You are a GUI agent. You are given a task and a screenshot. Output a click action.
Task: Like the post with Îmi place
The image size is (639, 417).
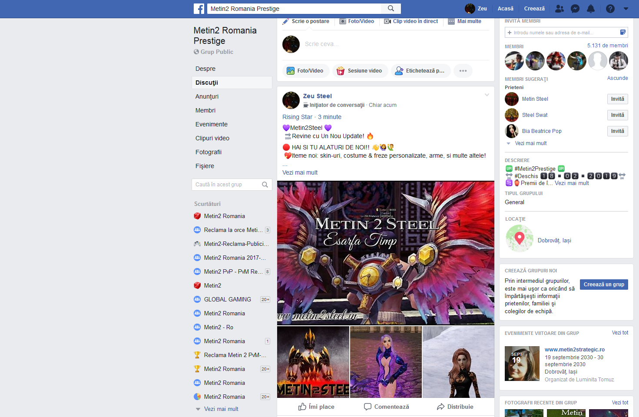click(316, 407)
